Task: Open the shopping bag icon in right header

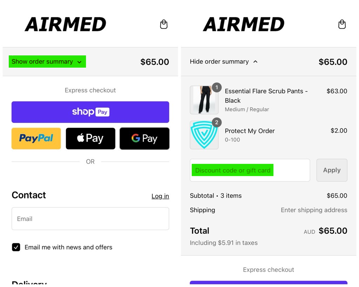Action: pyautogui.click(x=342, y=24)
